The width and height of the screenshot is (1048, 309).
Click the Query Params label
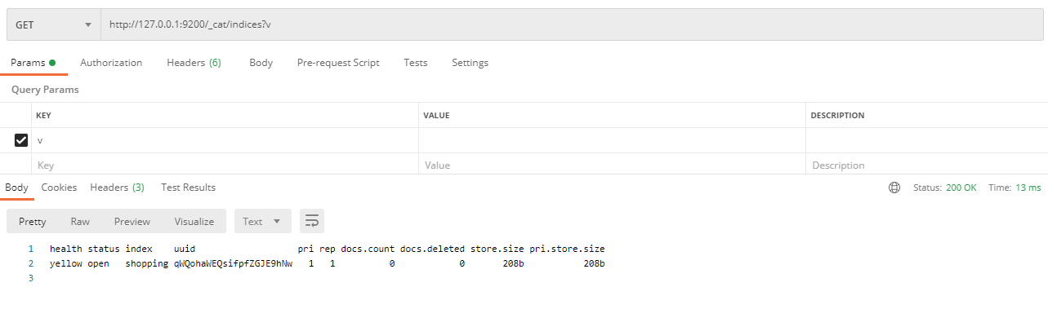tap(45, 90)
